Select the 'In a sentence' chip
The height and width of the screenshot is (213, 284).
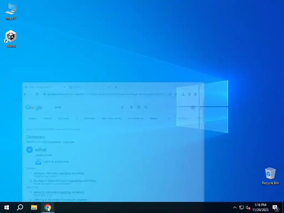pos(135,118)
